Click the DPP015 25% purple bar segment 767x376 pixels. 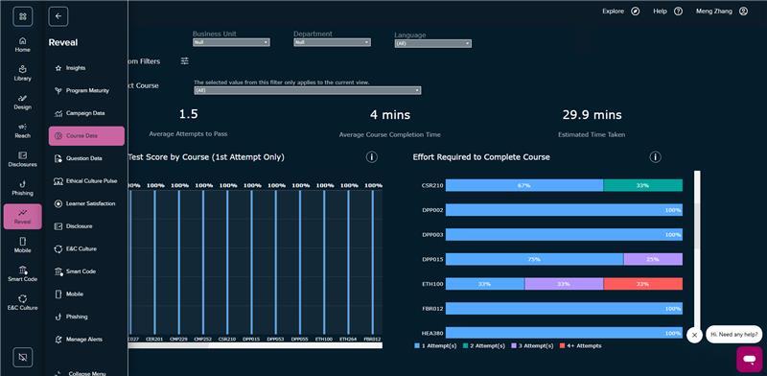(x=653, y=260)
